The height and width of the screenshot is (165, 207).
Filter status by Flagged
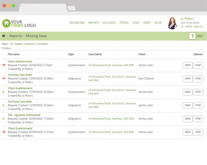click(x=18, y=44)
